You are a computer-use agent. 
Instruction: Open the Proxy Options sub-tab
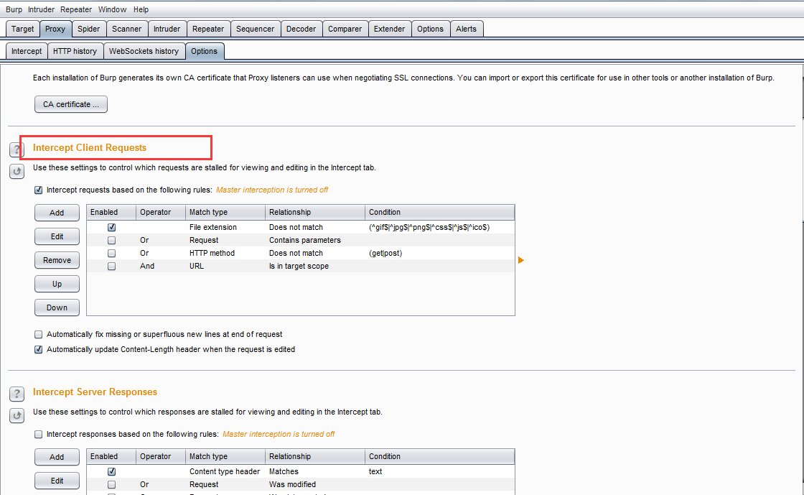click(204, 51)
